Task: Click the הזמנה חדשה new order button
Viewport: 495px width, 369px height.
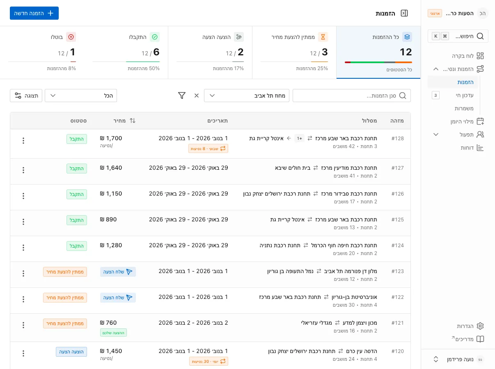Action: point(34,13)
